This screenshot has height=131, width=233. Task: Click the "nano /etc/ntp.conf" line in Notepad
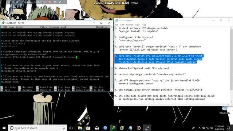tap(132, 40)
